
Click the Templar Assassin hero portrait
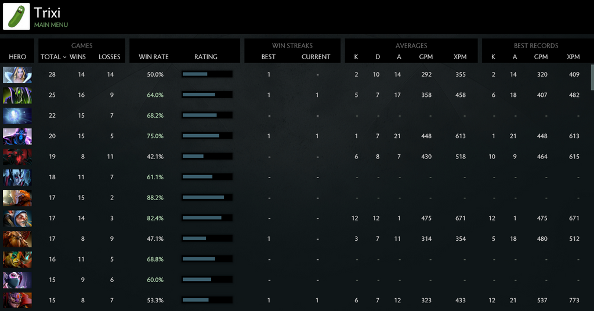pyautogui.click(x=17, y=280)
